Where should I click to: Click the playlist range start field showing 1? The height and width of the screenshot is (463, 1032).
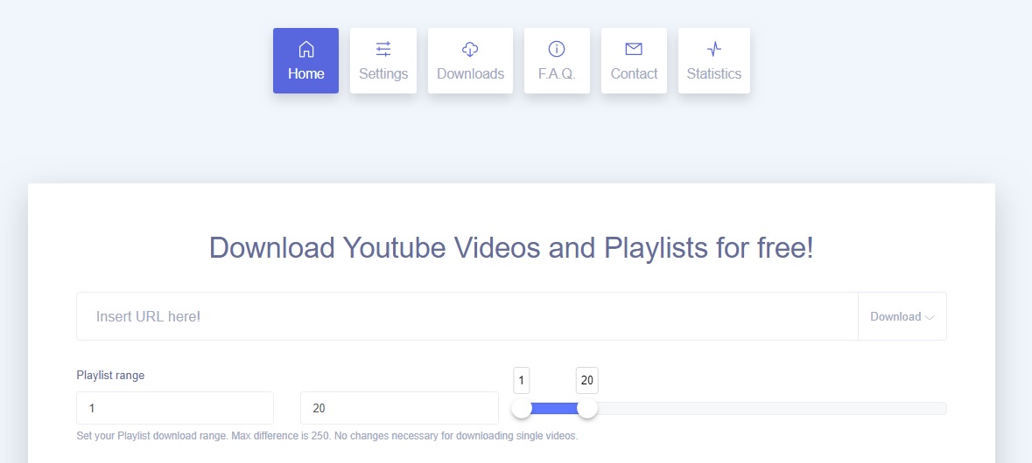175,408
